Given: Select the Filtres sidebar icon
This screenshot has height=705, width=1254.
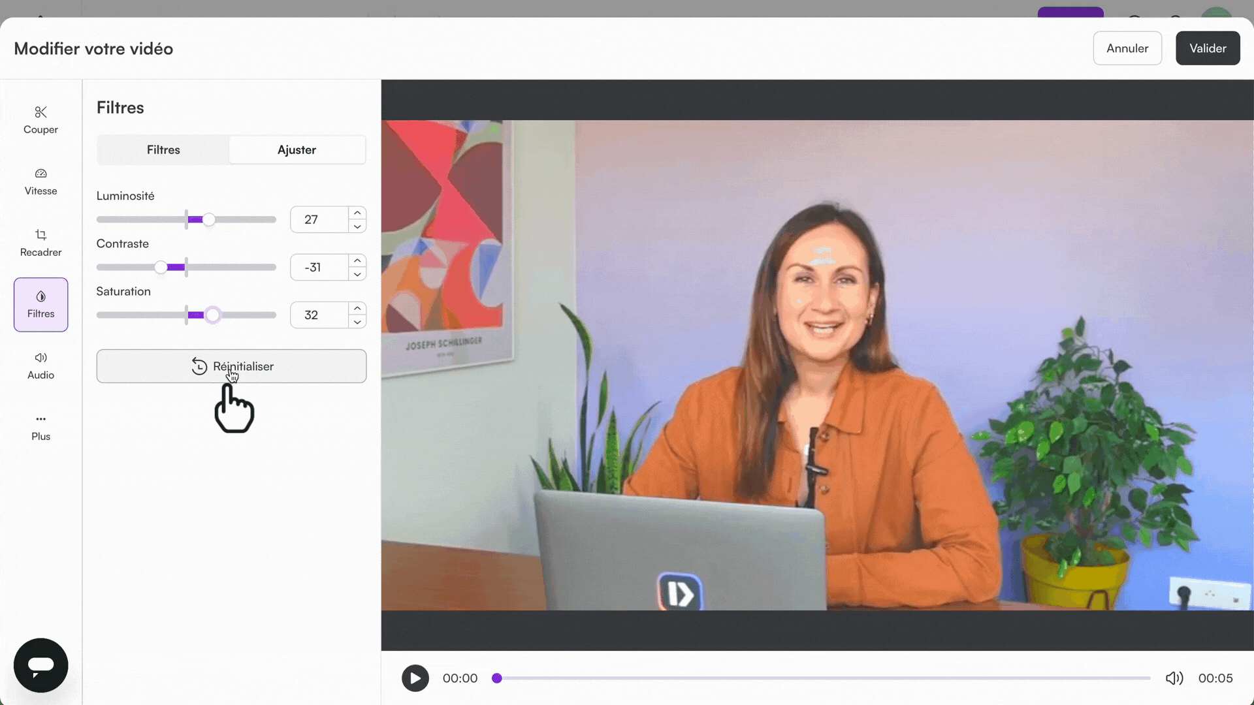Looking at the screenshot, I should (x=40, y=304).
